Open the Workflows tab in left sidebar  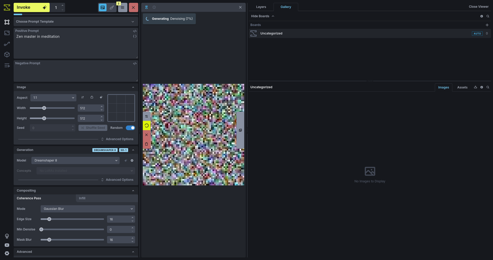7,44
